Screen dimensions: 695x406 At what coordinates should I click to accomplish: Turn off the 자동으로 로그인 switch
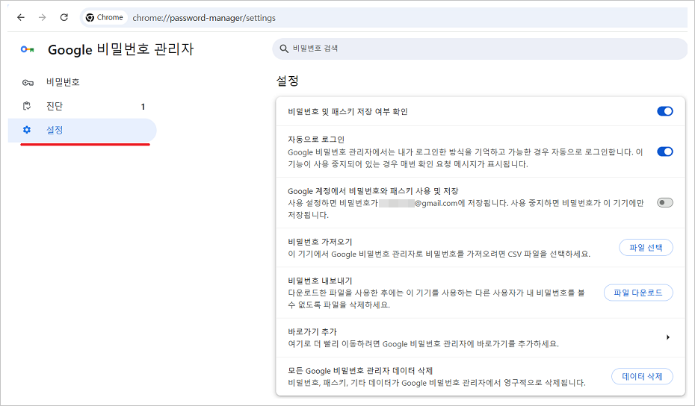pyautogui.click(x=665, y=152)
